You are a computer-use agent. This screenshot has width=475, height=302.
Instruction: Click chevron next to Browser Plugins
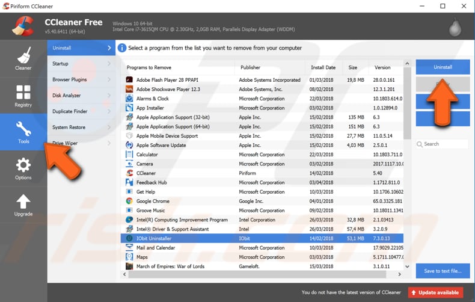click(x=109, y=79)
